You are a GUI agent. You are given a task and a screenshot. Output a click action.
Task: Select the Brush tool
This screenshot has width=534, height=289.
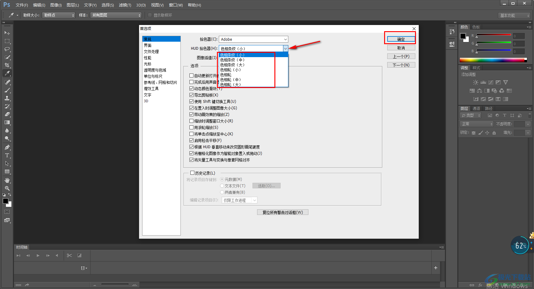[x=7, y=90]
